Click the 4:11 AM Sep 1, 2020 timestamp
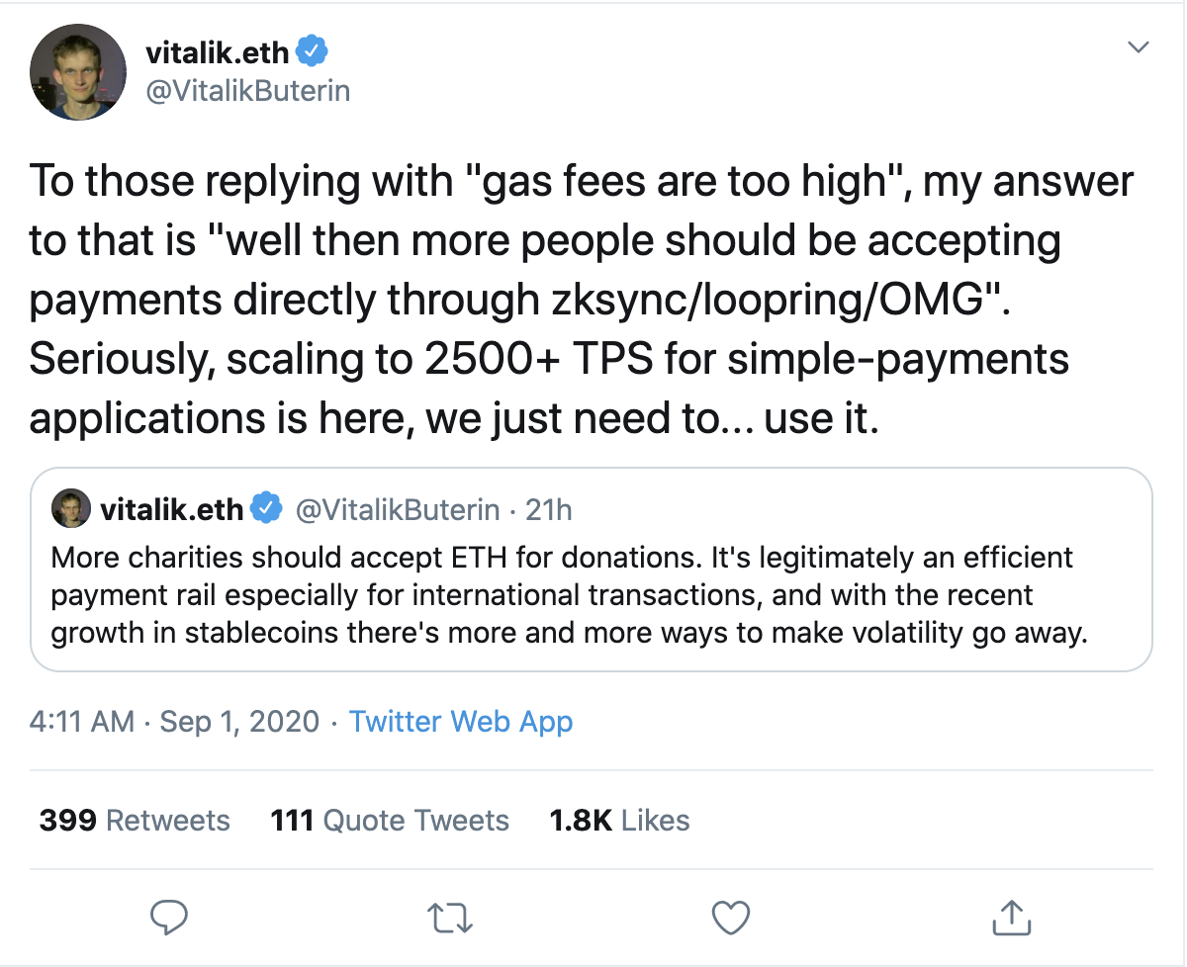Image resolution: width=1187 pixels, height=967 pixels. coord(174,722)
